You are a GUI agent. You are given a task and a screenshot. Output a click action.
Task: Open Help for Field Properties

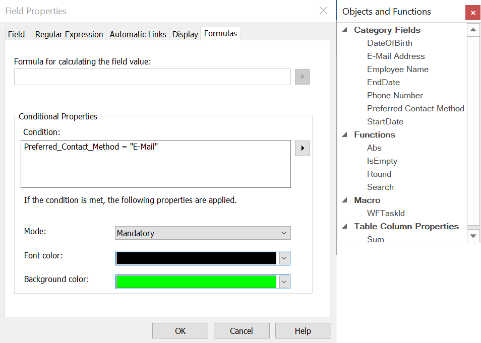[x=303, y=330]
